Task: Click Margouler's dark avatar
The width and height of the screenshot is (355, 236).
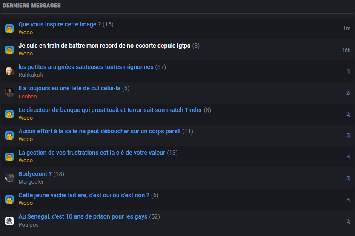Action: point(9,178)
